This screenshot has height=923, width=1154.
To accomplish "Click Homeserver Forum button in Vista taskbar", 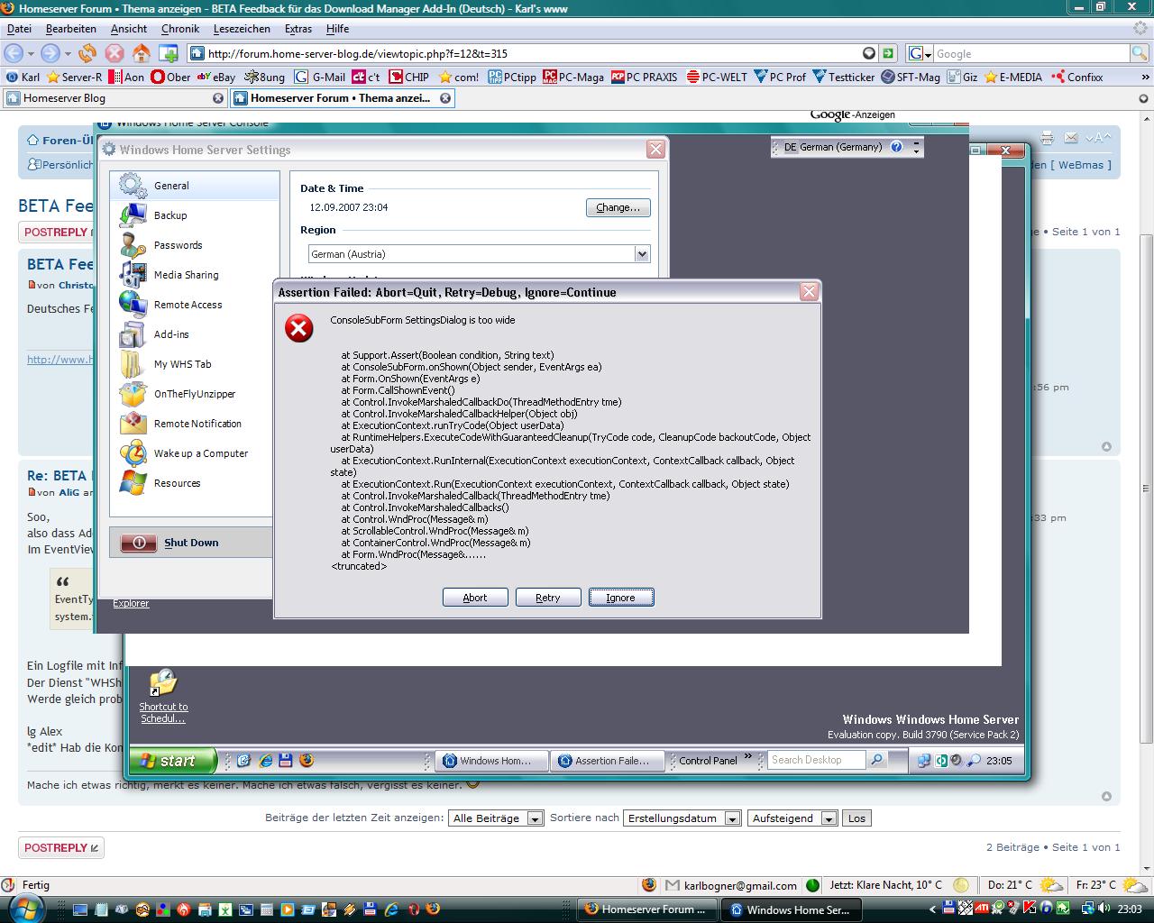I will 646,909.
